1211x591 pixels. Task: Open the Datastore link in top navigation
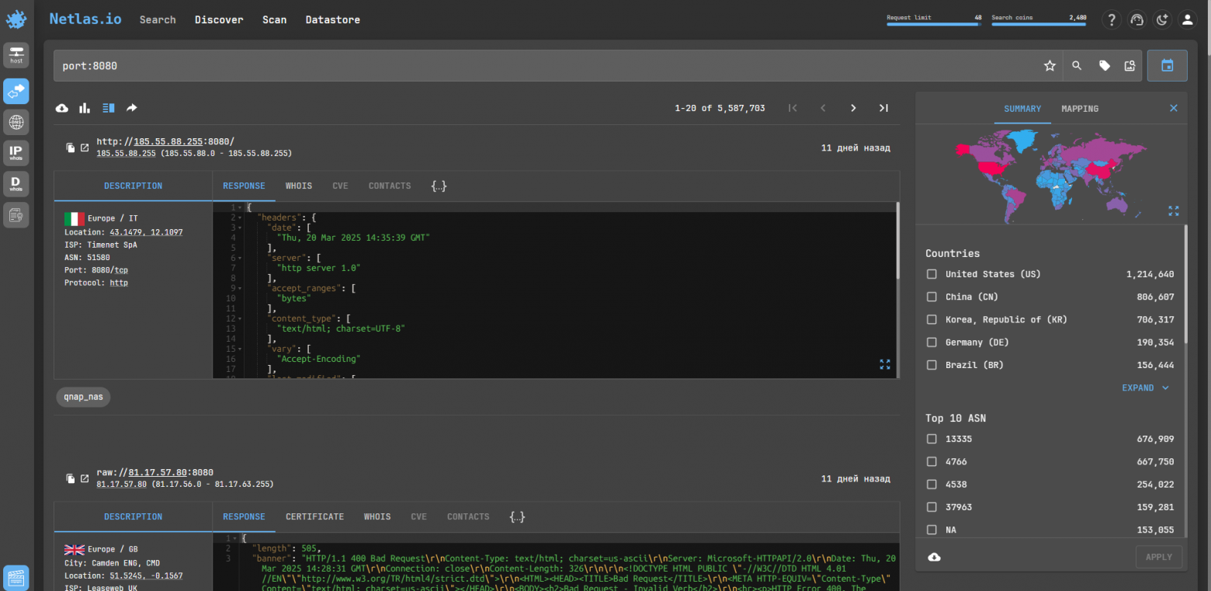[x=332, y=19]
